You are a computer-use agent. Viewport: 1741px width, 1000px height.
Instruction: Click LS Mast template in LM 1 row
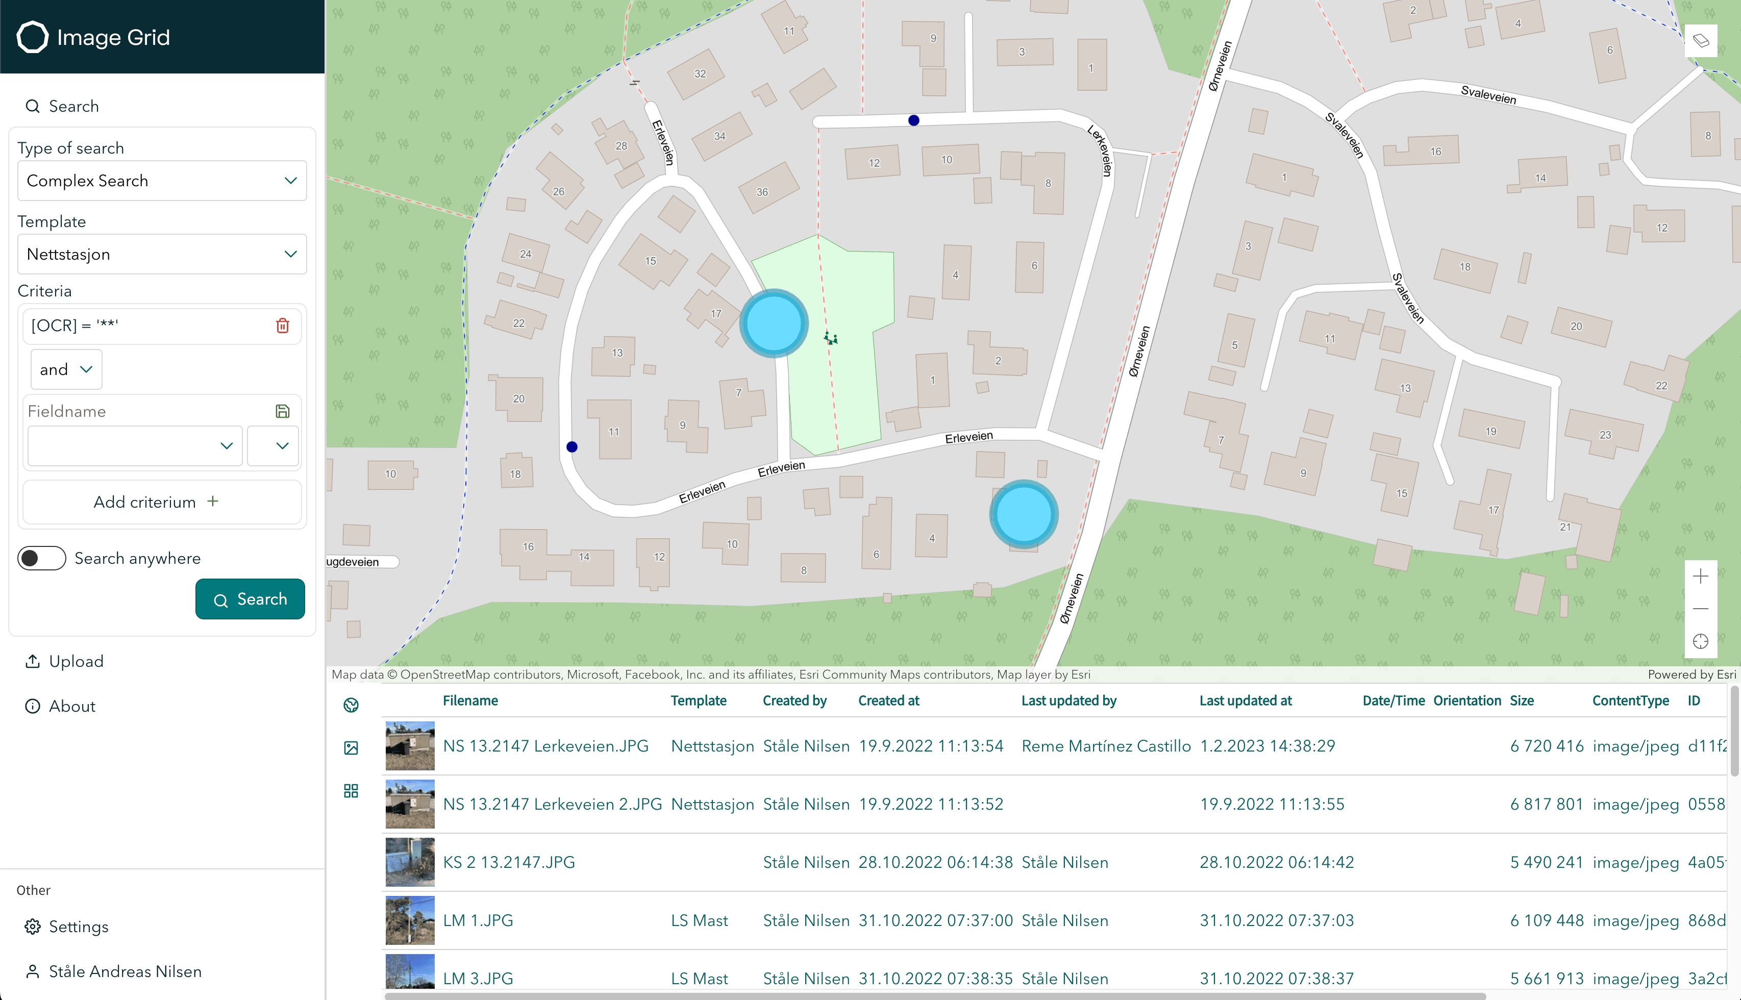699,921
